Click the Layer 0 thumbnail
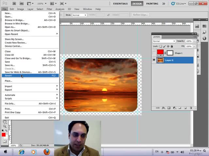 coord(160,60)
